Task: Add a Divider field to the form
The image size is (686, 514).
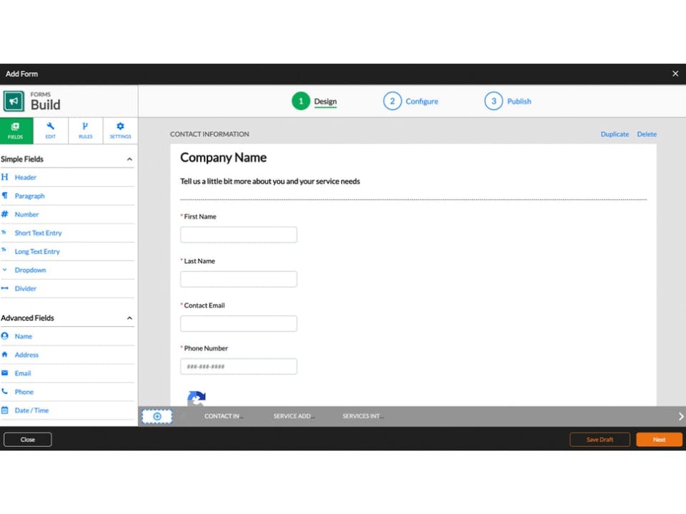Action: click(25, 288)
